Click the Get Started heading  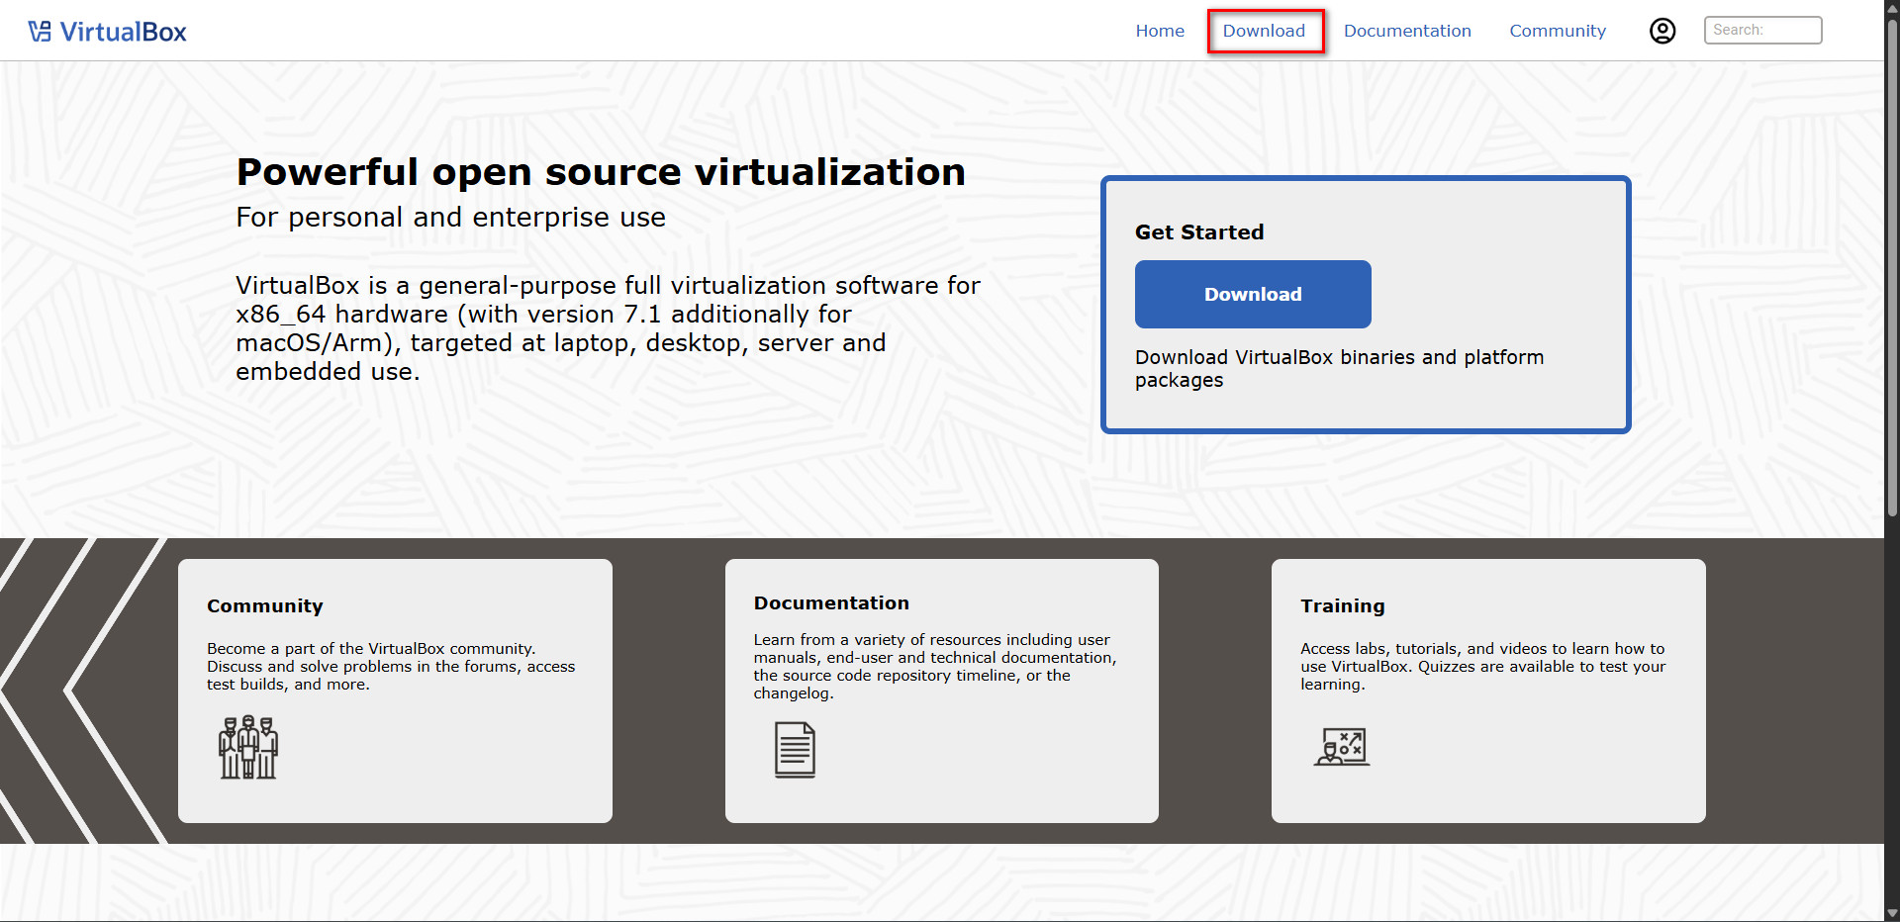click(x=1199, y=231)
